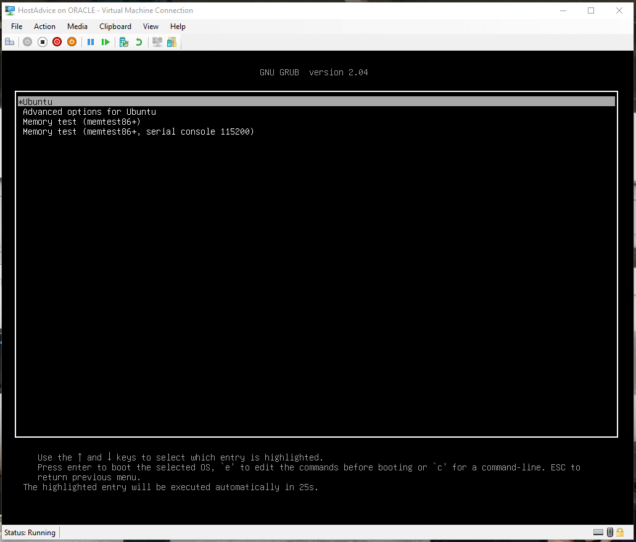
Task: Click the share/zip folder toolbar icon
Action: 172,42
